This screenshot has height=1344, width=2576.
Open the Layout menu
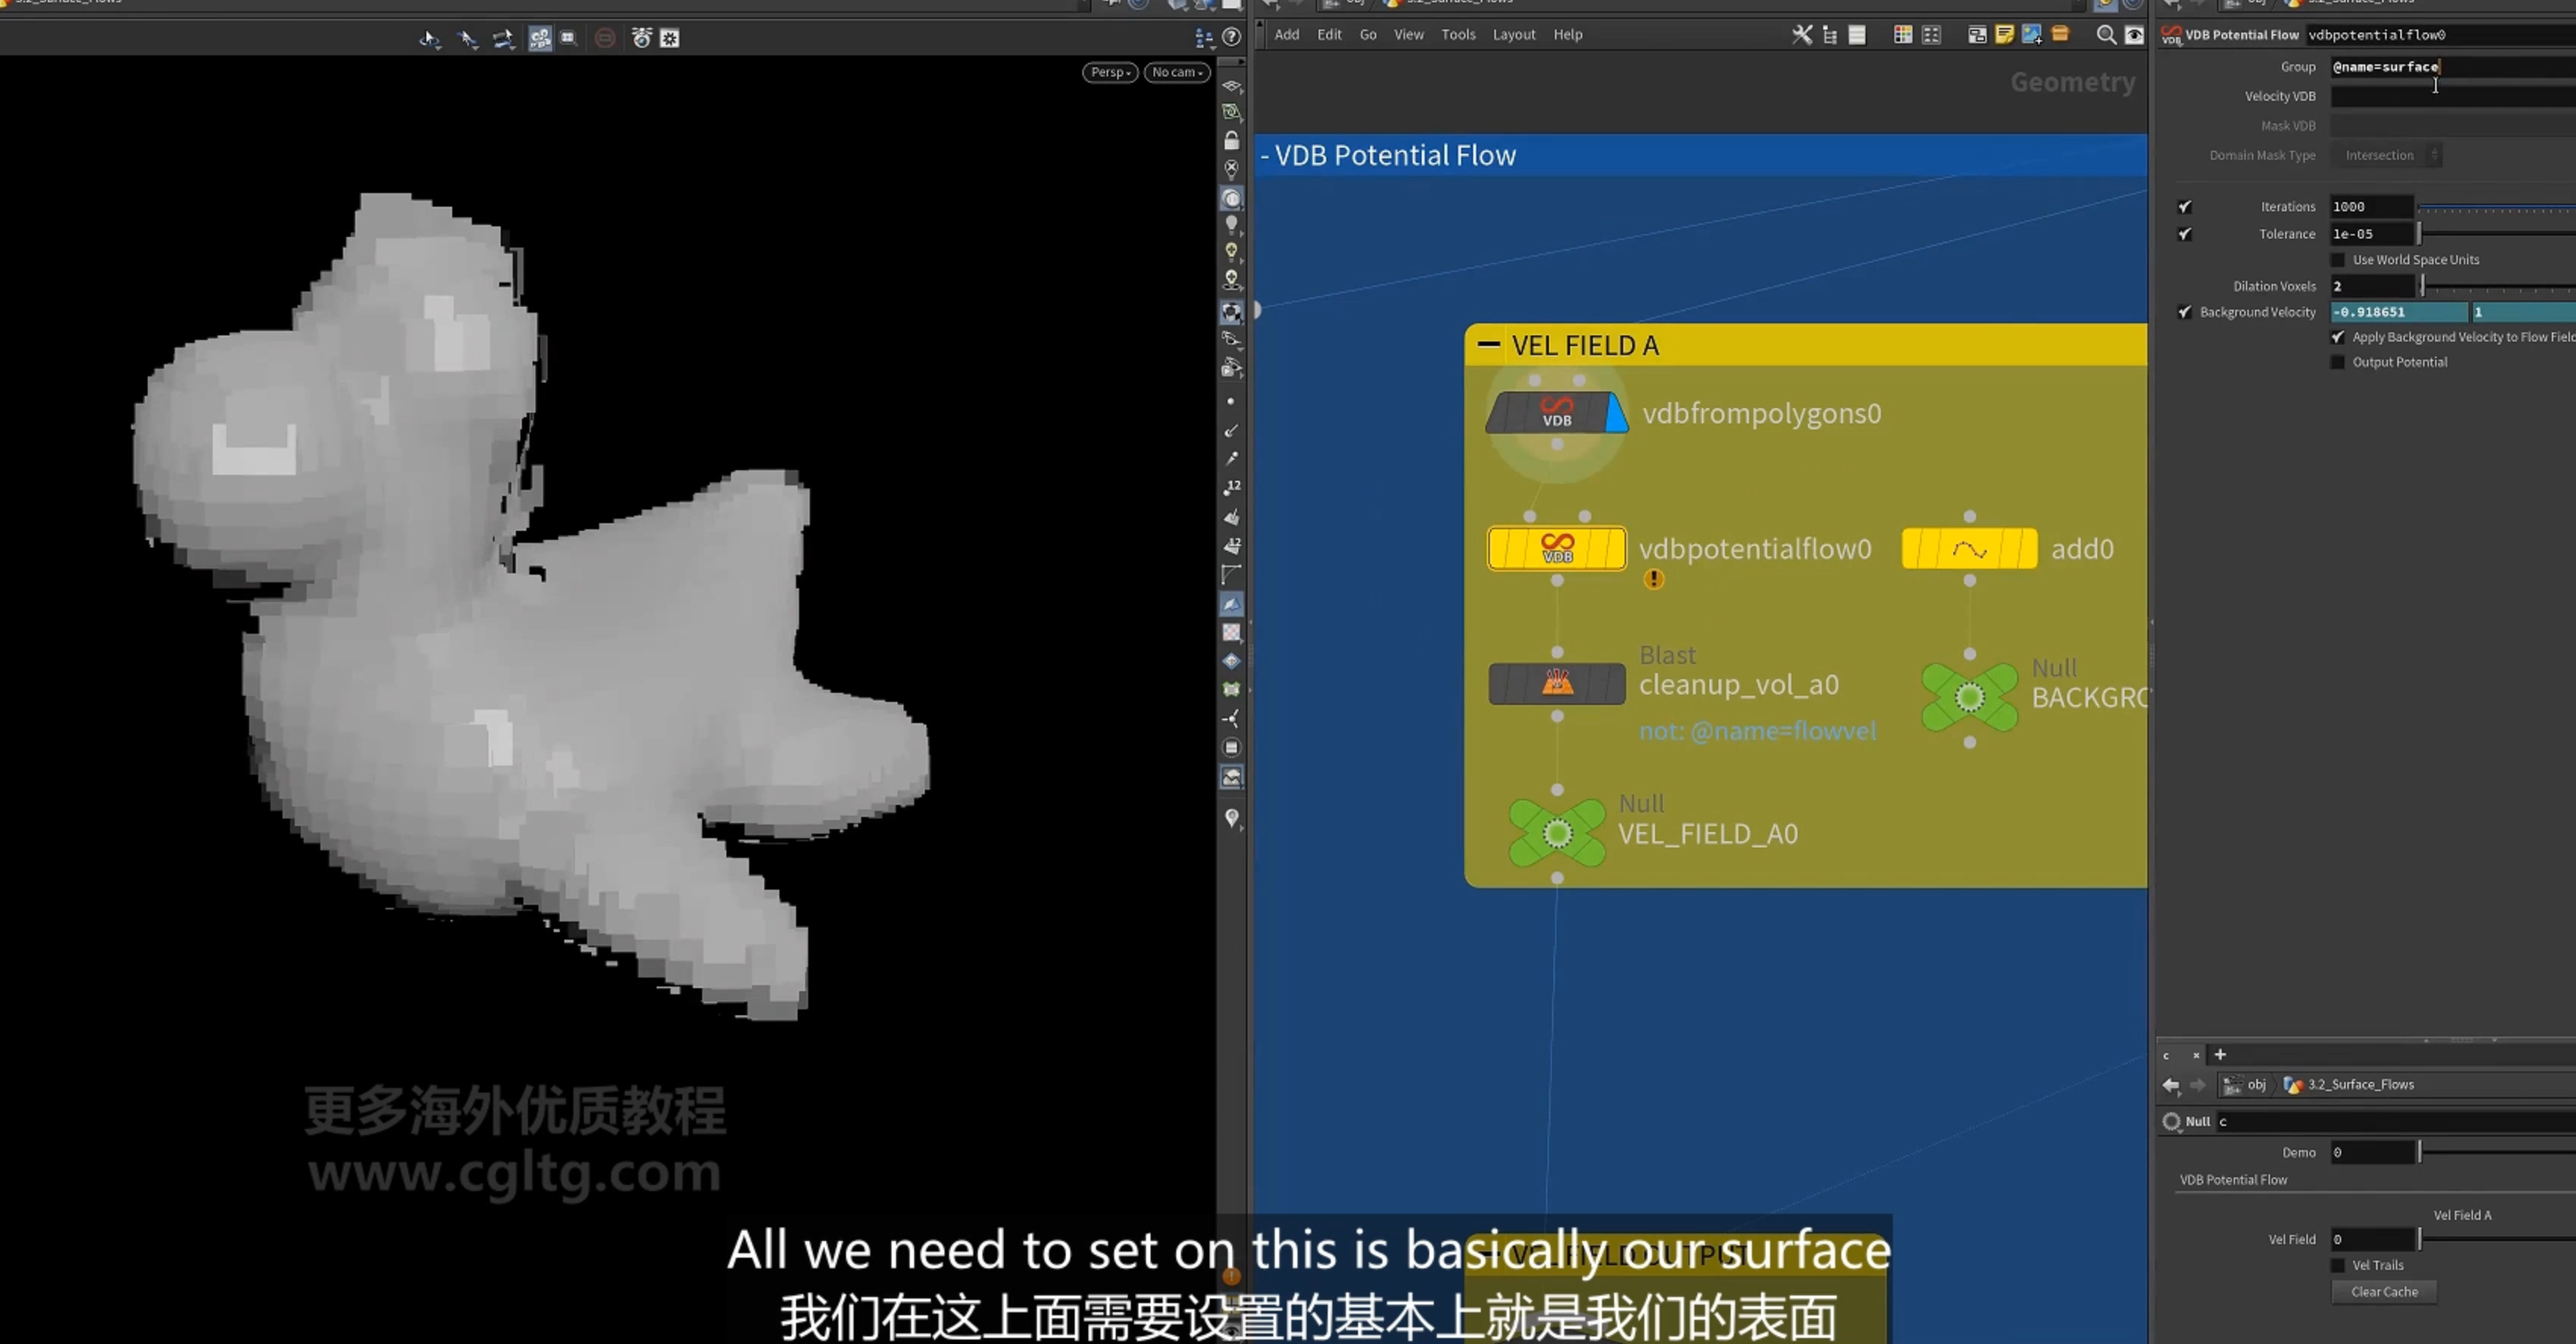click(x=1514, y=34)
